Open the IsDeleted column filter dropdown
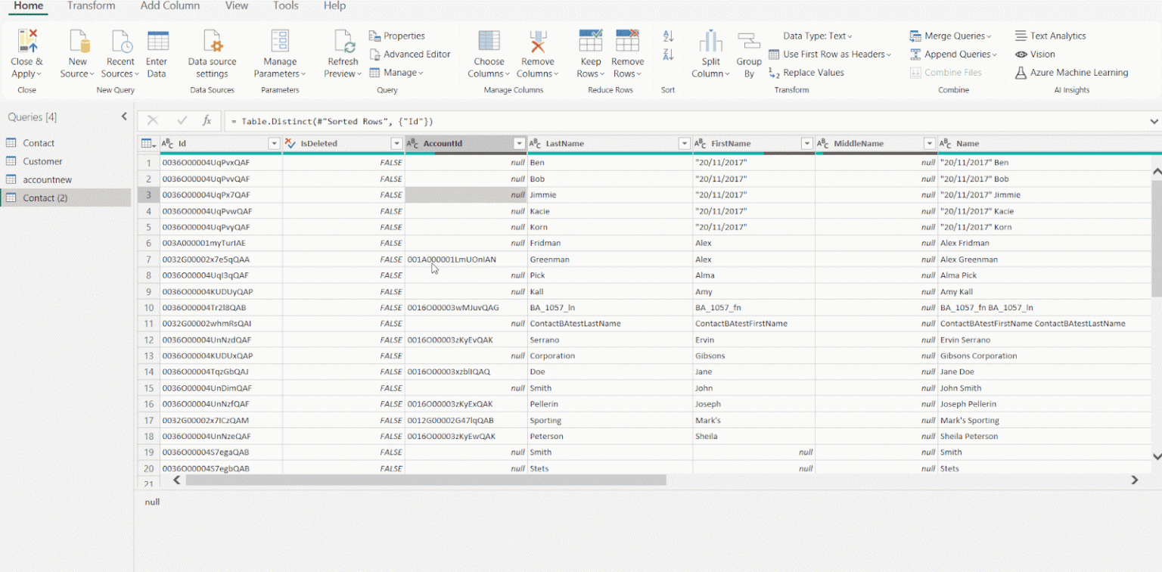This screenshot has height=572, width=1162. click(396, 143)
